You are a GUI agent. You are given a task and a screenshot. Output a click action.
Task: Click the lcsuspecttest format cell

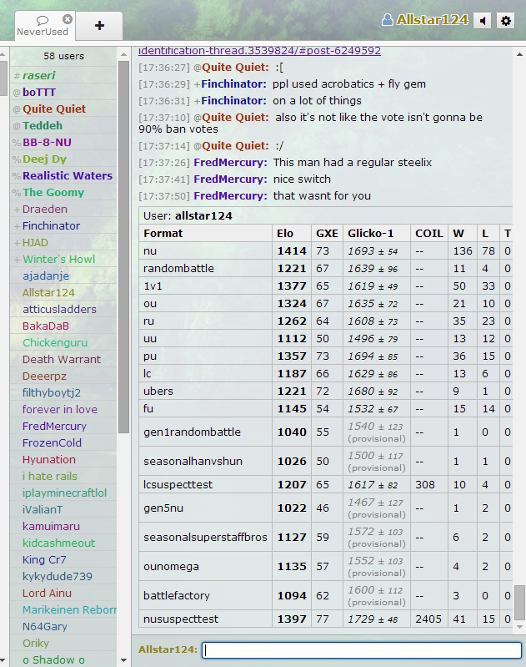pos(205,484)
